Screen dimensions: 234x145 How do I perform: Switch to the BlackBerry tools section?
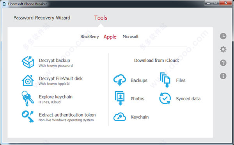[90, 37]
